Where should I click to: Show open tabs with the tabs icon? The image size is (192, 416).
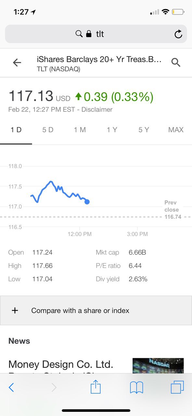click(177, 387)
